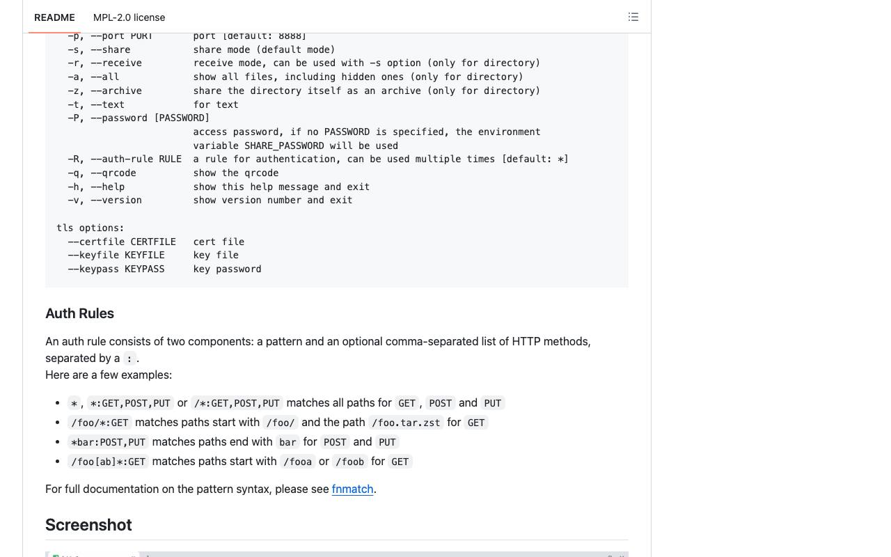Click the tls options: line in the code block
Screen dimensions: 891x557
click(x=90, y=228)
